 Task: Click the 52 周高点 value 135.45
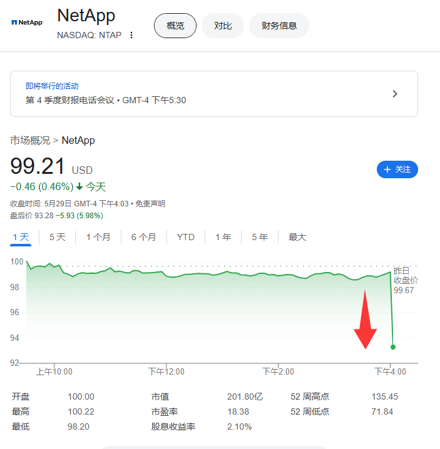385,396
